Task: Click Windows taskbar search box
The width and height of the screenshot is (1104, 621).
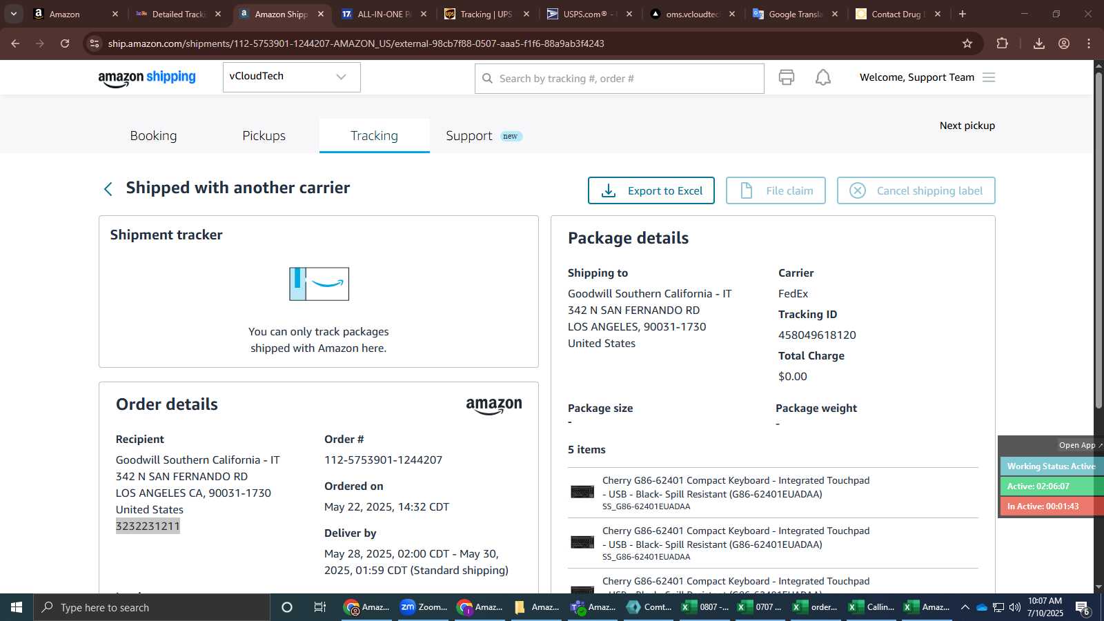Action: [152, 607]
